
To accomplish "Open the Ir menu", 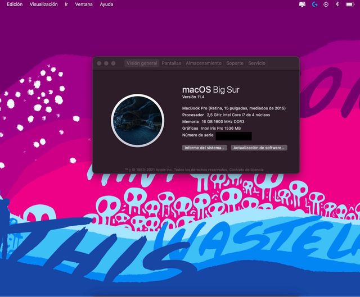I will [x=66, y=4].
